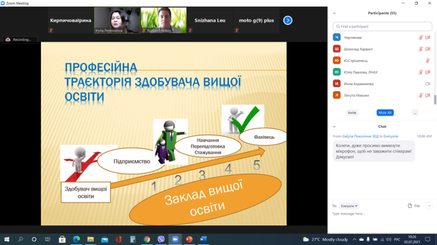Screen dimensions: 437x245
Task: Collapse the Participants panel chevron
Action: (334, 13)
